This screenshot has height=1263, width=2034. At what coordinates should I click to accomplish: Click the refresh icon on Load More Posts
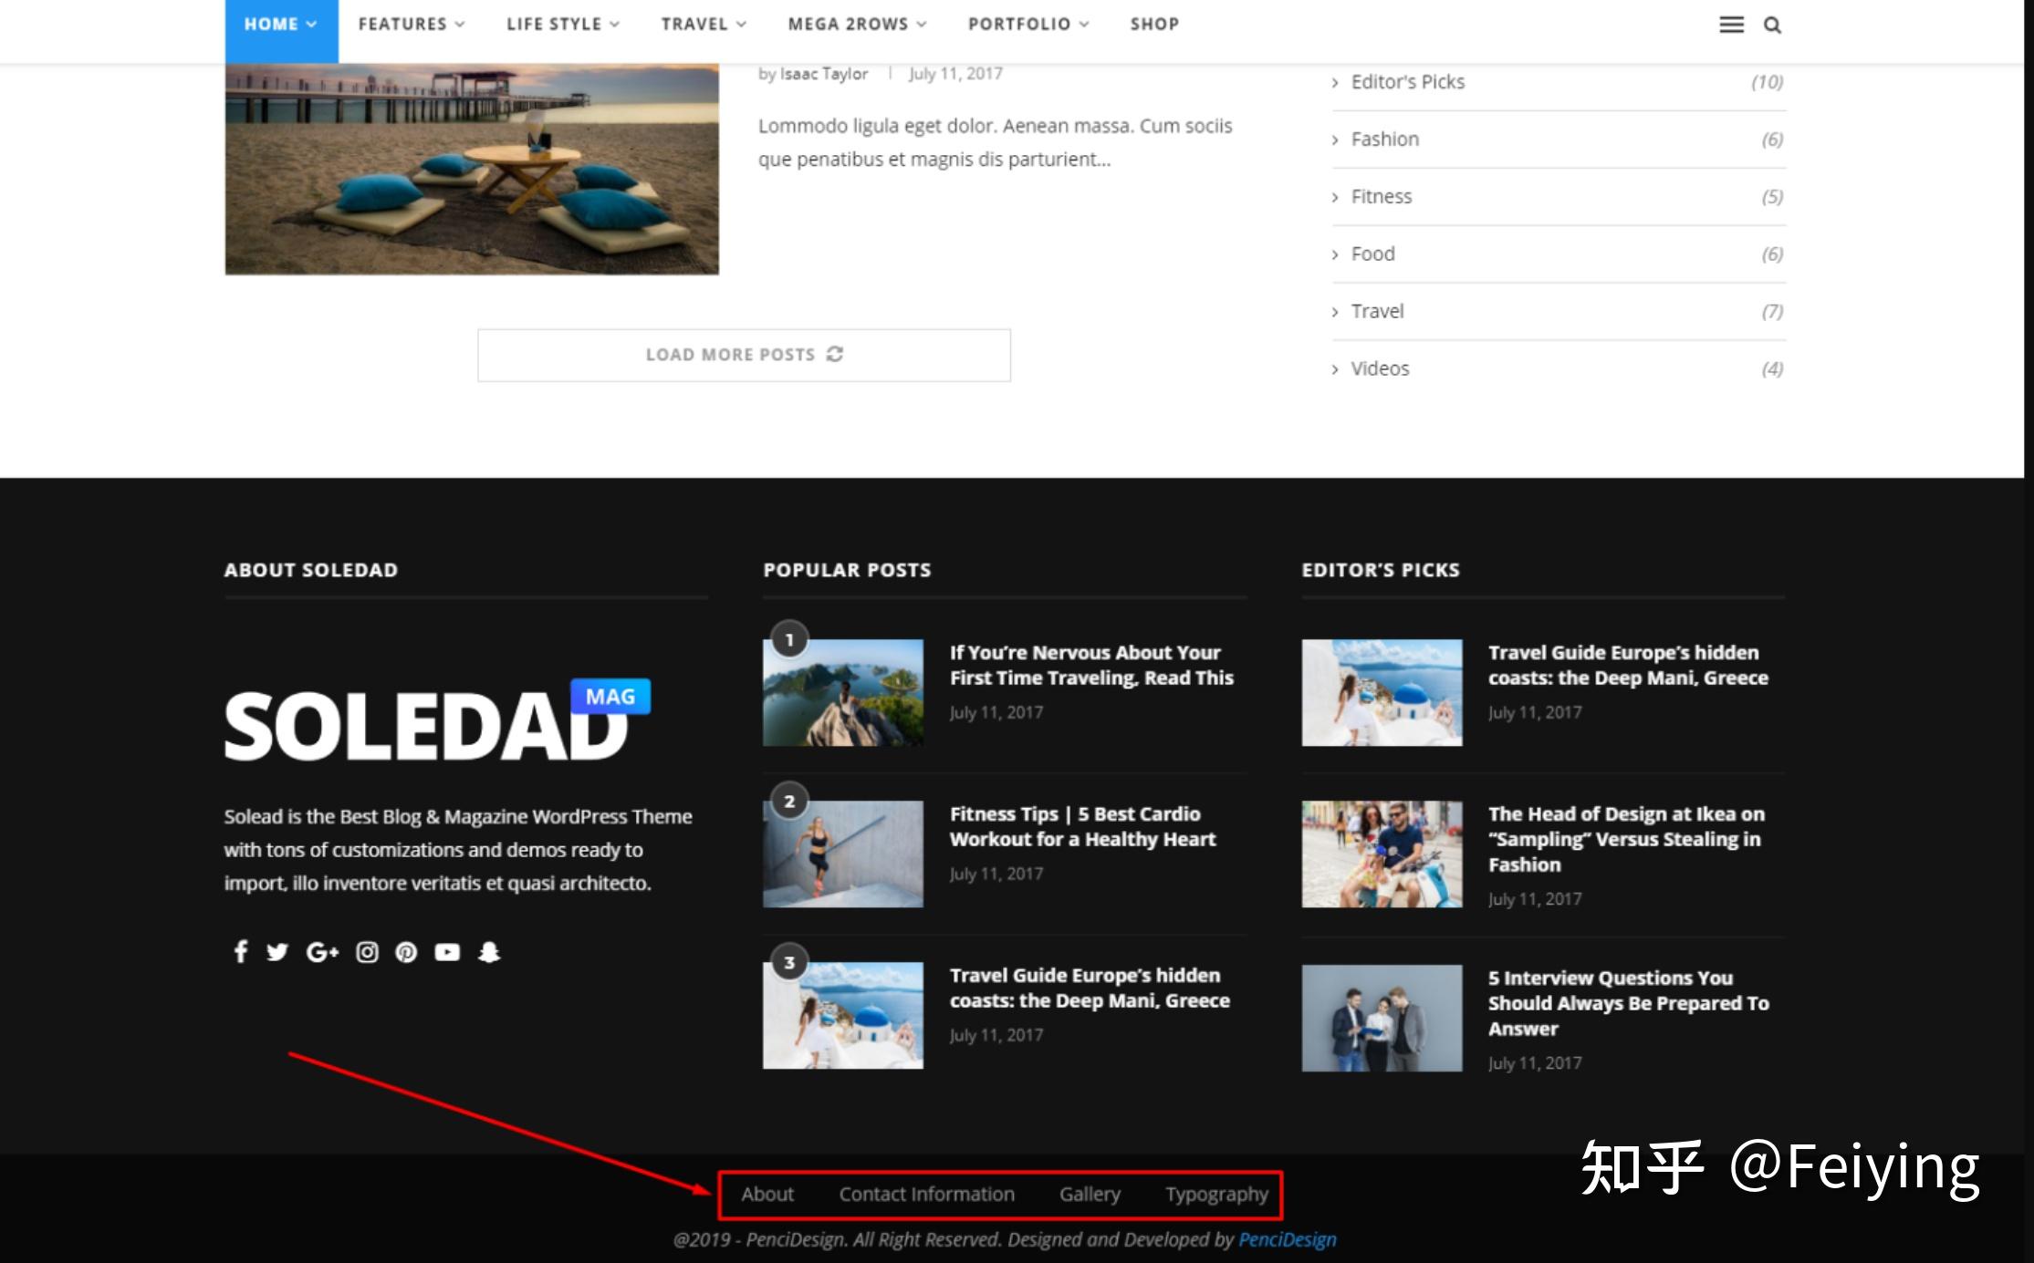pos(837,355)
